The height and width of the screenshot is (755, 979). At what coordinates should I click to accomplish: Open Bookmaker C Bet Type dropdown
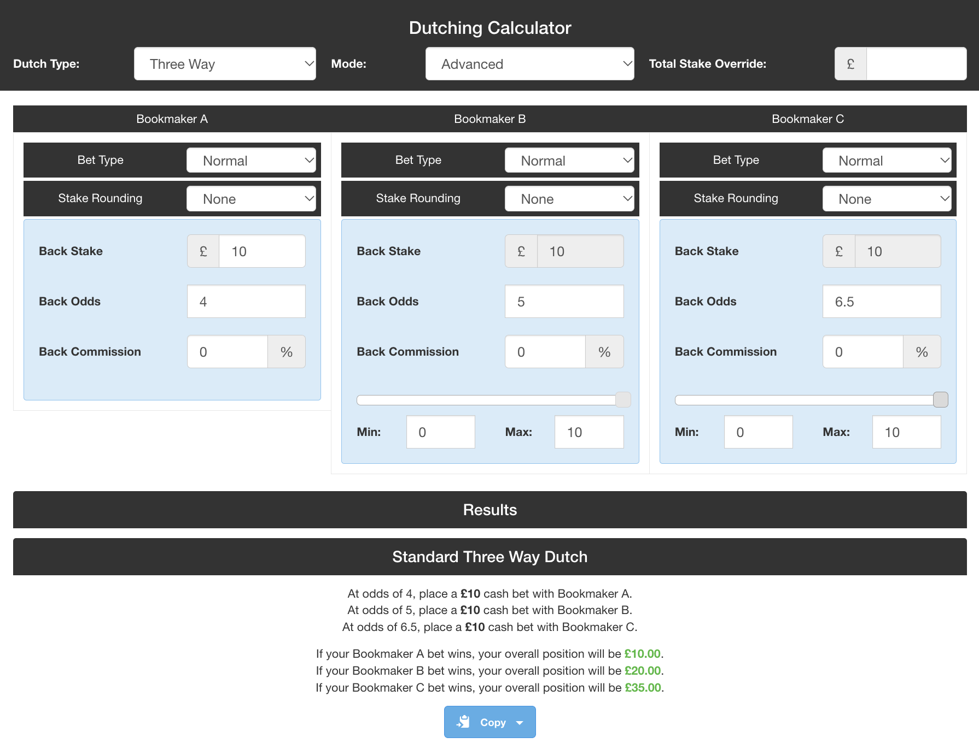click(x=887, y=161)
